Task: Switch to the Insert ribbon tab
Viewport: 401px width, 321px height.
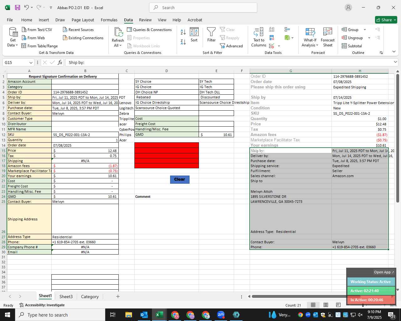Action: (44, 20)
